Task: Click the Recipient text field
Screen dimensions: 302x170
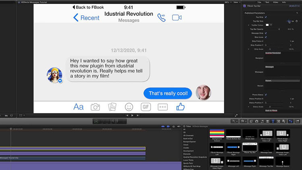Action: (x=282, y=57)
